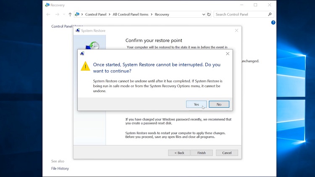The width and height of the screenshot is (315, 177).
Task: Click the Recovery window title icon
Action: [47, 5]
